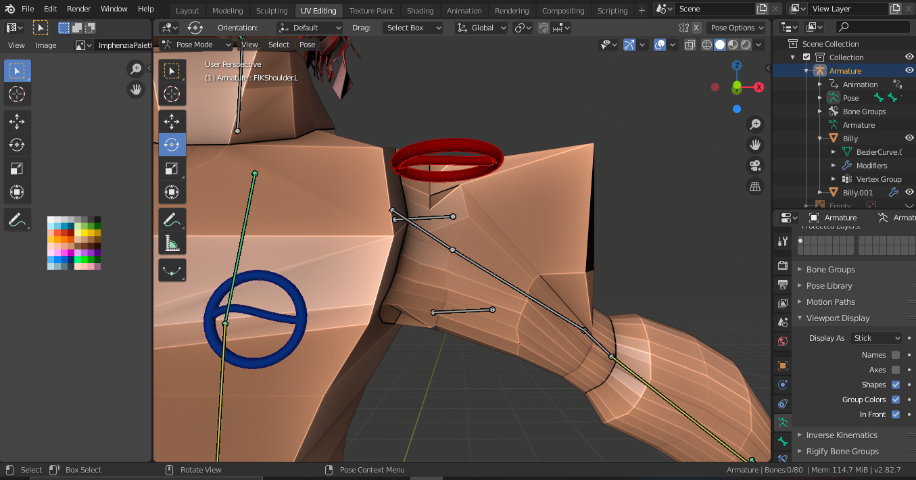916x480 pixels.
Task: Disable the Shapes checkbox
Action: click(896, 385)
